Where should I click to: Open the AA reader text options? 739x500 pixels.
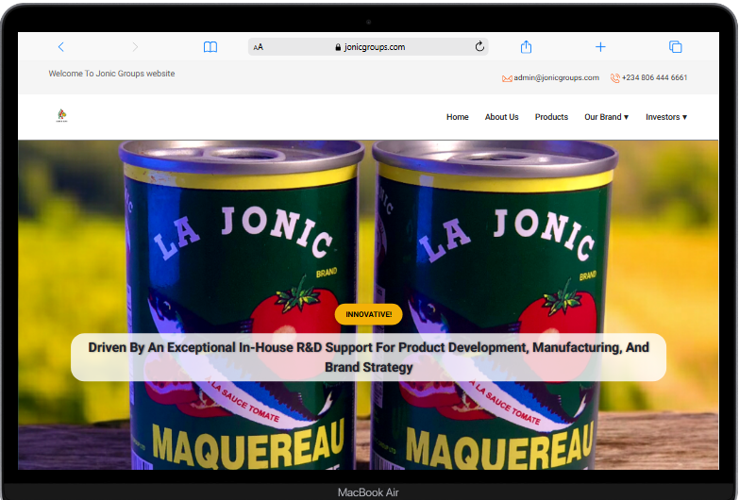[259, 47]
